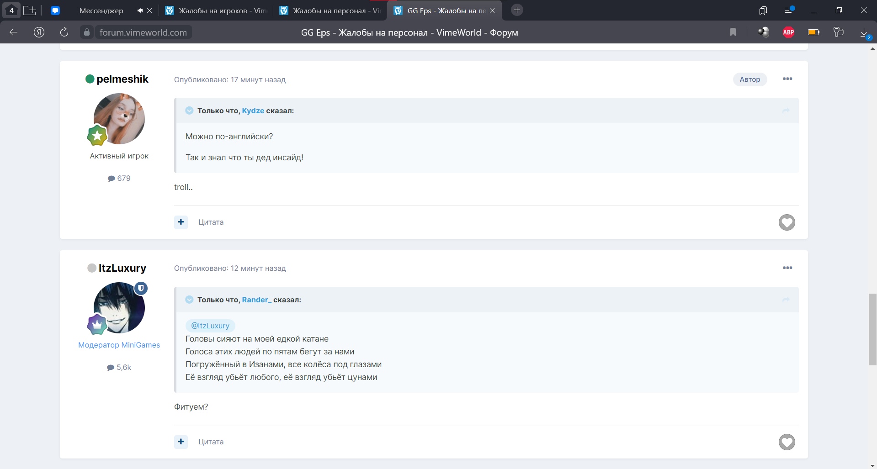This screenshot has width=877, height=469.
Task: Open the Kydze profile link
Action: click(x=253, y=111)
